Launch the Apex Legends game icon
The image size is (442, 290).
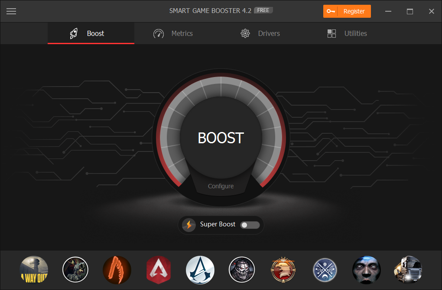[159, 270]
